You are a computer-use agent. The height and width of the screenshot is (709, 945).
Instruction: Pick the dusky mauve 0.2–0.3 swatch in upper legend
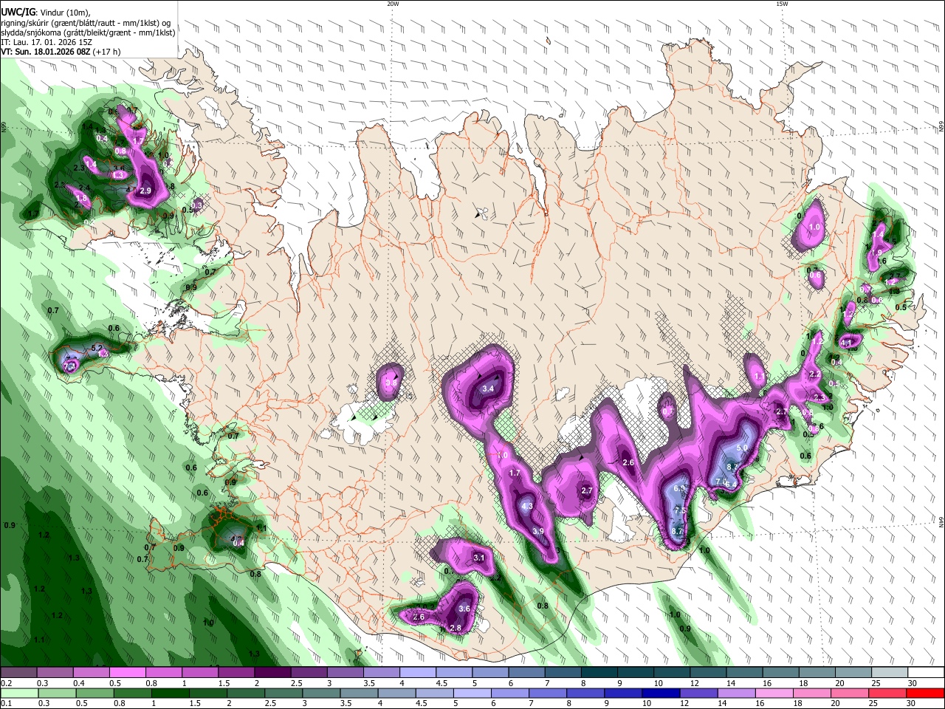[18, 672]
